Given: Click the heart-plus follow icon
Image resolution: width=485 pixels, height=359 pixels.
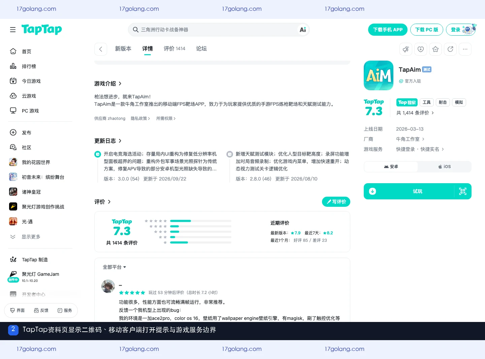Looking at the screenshot, I should [x=421, y=49].
